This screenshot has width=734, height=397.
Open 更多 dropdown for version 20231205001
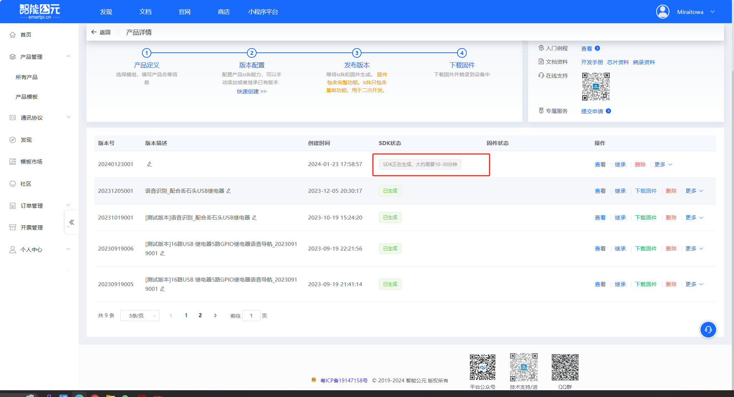point(694,191)
